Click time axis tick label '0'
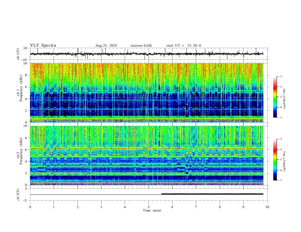301x232 pixels. point(30,207)
